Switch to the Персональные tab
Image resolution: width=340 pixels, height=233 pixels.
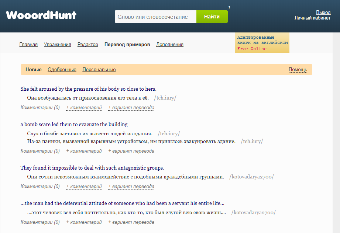click(x=99, y=69)
